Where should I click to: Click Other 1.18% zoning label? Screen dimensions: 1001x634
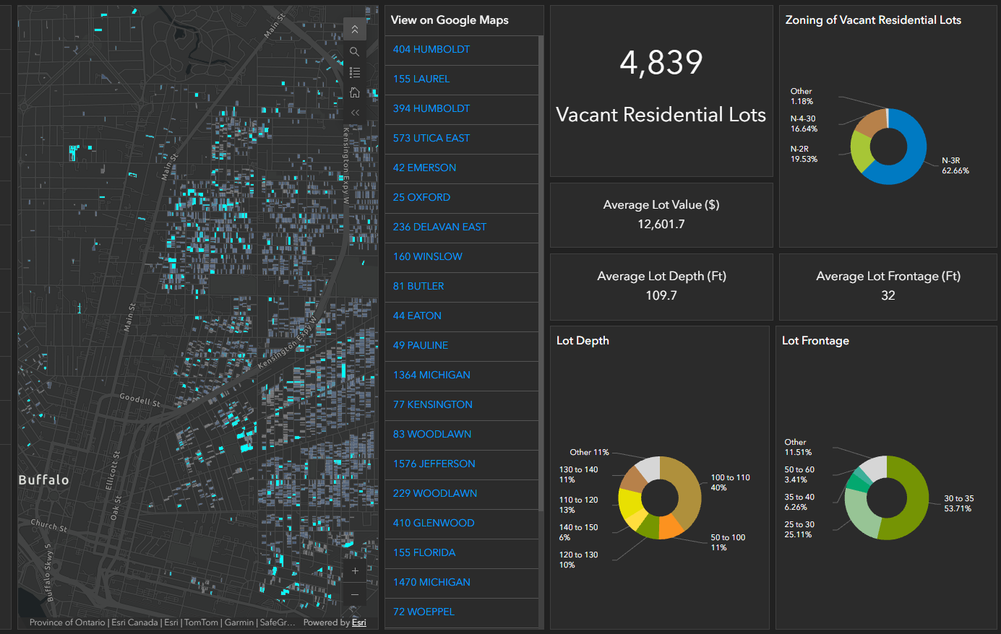(802, 96)
